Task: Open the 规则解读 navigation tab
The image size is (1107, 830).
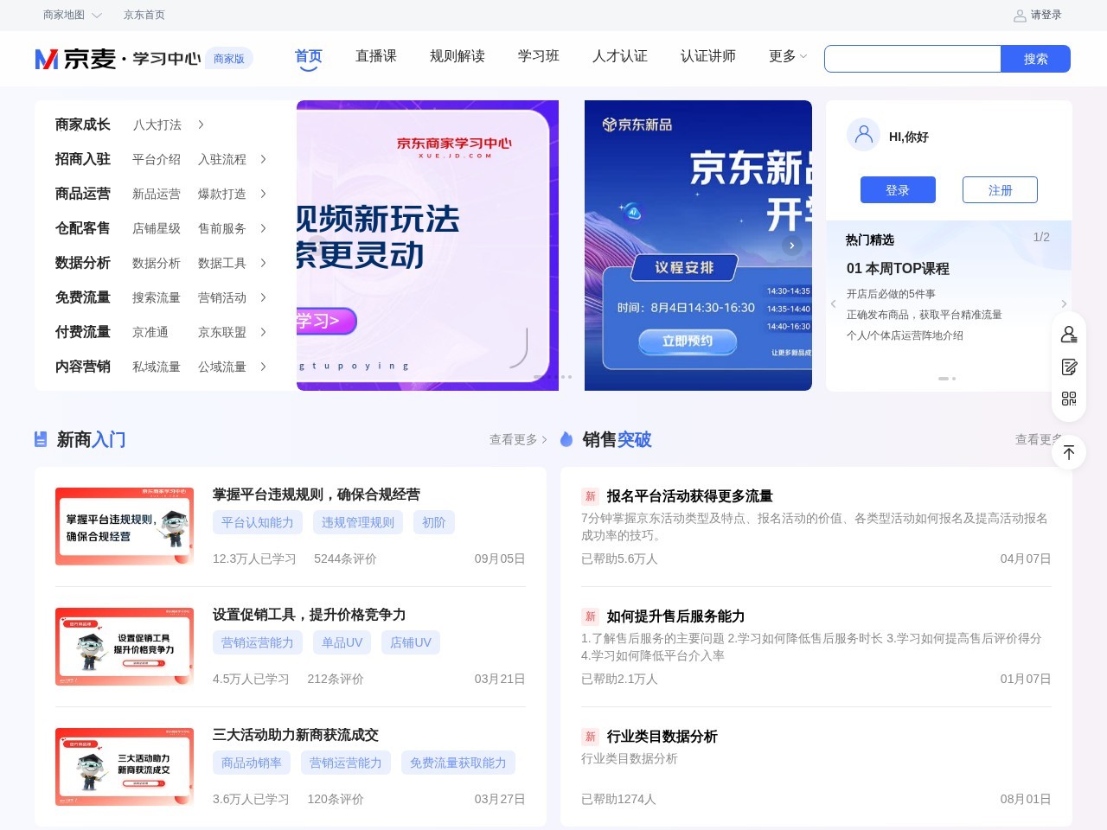Action: (458, 56)
